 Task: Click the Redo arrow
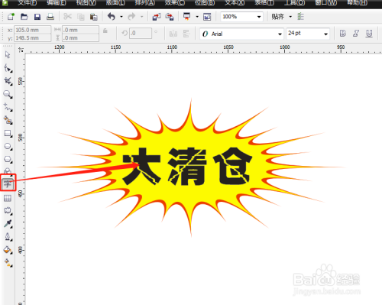tap(131, 17)
